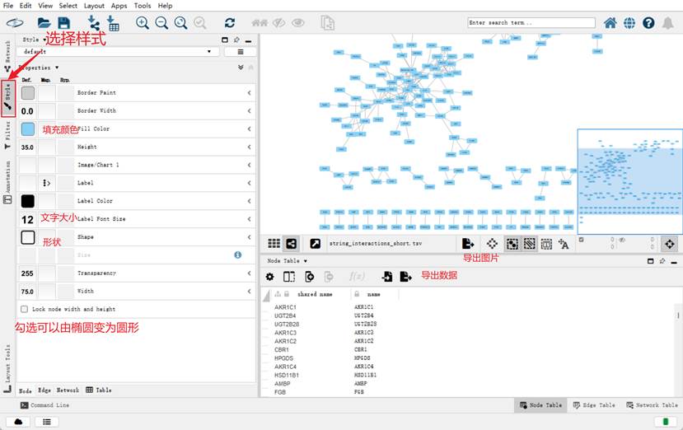Viewport: 683px width, 430px height.
Task: Expand the Label property row
Action: tap(249, 183)
